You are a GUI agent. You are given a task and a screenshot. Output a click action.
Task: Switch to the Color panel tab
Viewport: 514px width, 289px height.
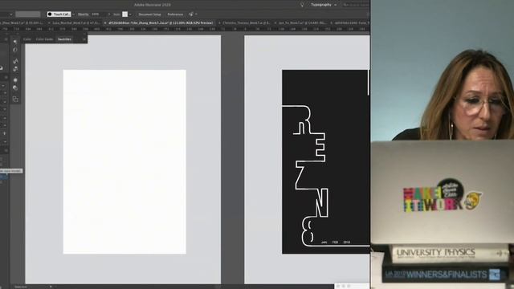[x=27, y=39]
